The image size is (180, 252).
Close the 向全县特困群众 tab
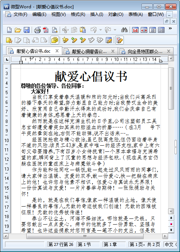[x=168, y=51]
